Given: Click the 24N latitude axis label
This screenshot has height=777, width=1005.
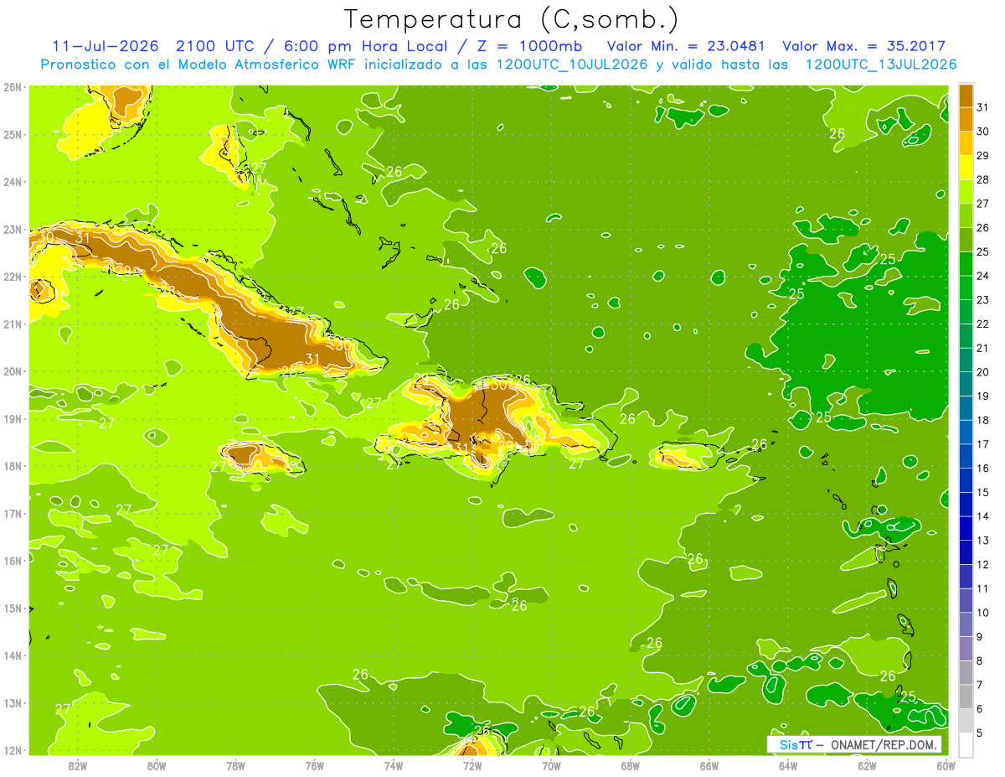Looking at the screenshot, I should pyautogui.click(x=12, y=182).
